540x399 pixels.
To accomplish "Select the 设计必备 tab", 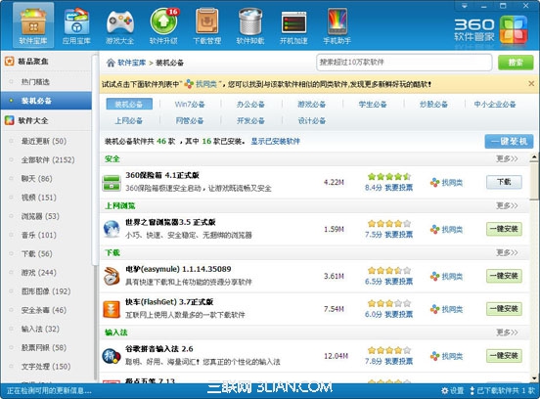I will (312, 120).
